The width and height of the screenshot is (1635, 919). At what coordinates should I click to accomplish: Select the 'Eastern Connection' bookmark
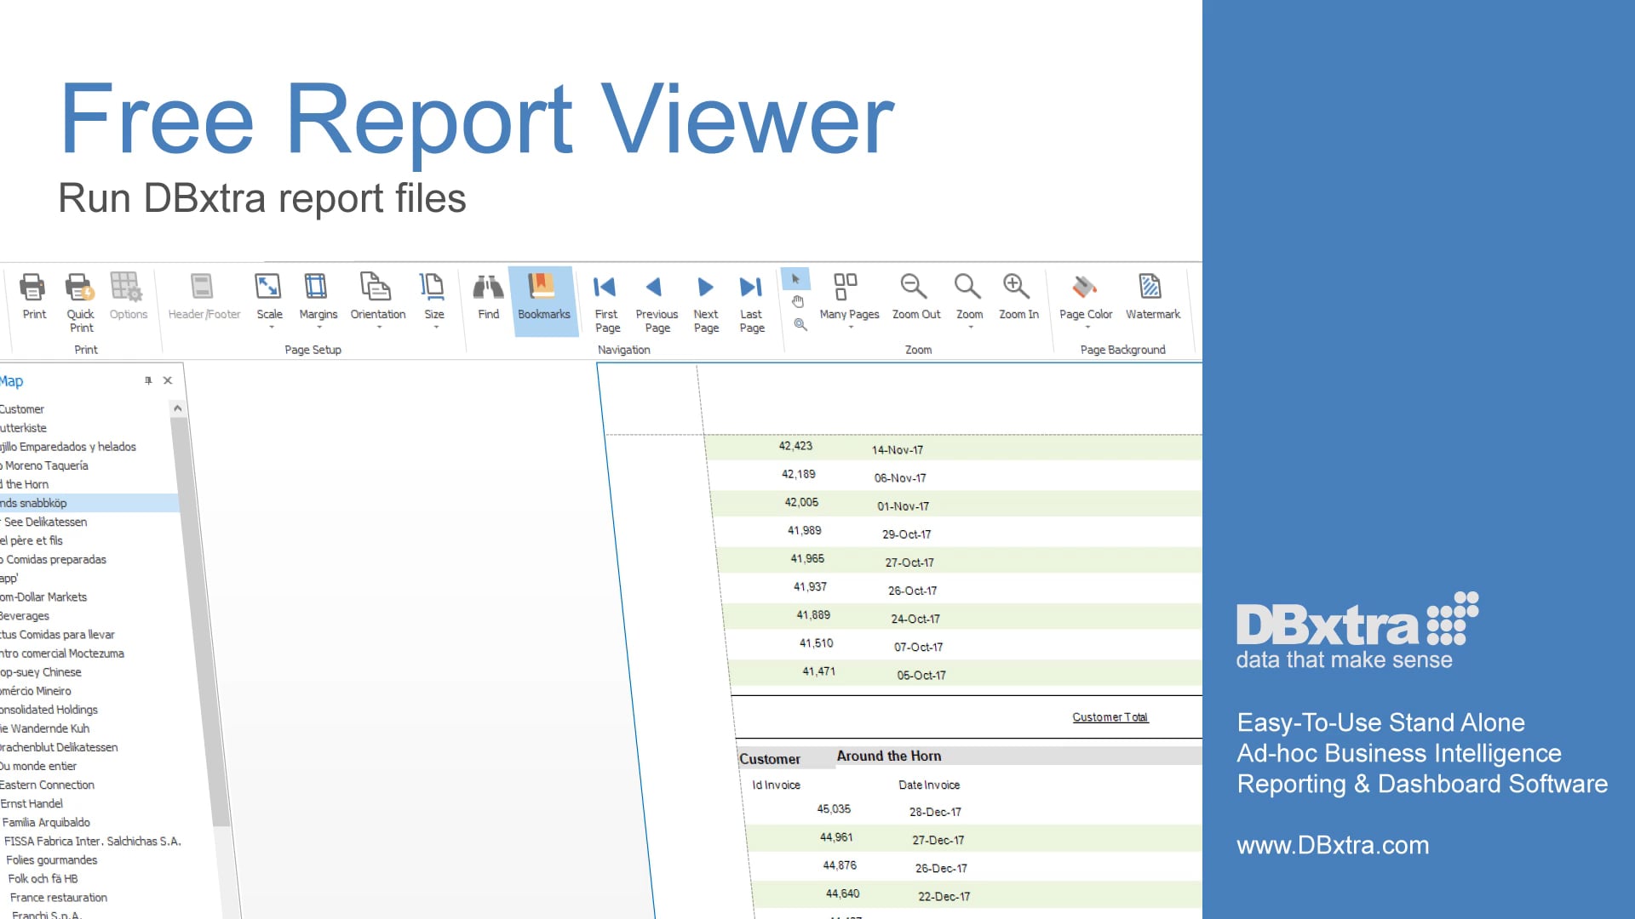(47, 785)
